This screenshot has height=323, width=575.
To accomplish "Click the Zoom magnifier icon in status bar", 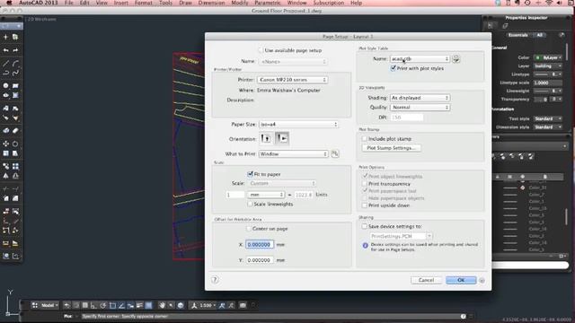I will [172, 305].
